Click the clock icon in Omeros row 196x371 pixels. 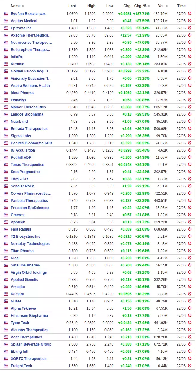189,215
